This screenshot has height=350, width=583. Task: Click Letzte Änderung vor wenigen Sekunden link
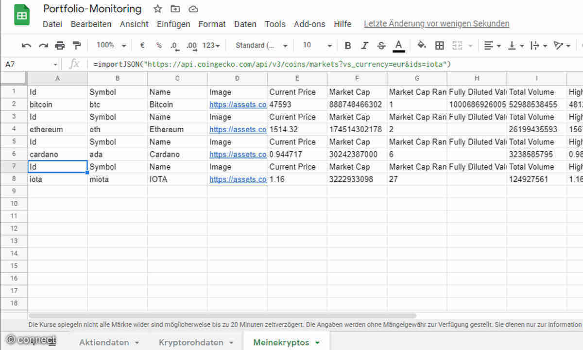[x=436, y=23]
